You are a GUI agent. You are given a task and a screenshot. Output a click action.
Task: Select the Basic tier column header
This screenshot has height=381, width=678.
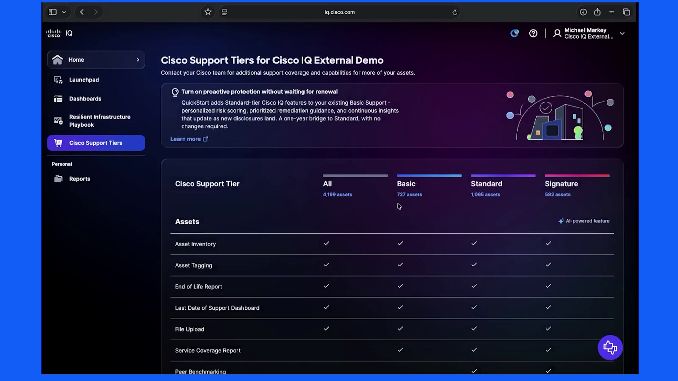coord(406,184)
